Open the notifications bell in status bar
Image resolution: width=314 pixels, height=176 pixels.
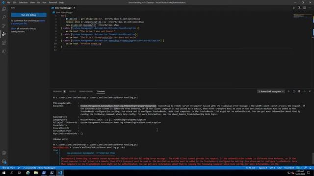(310, 168)
